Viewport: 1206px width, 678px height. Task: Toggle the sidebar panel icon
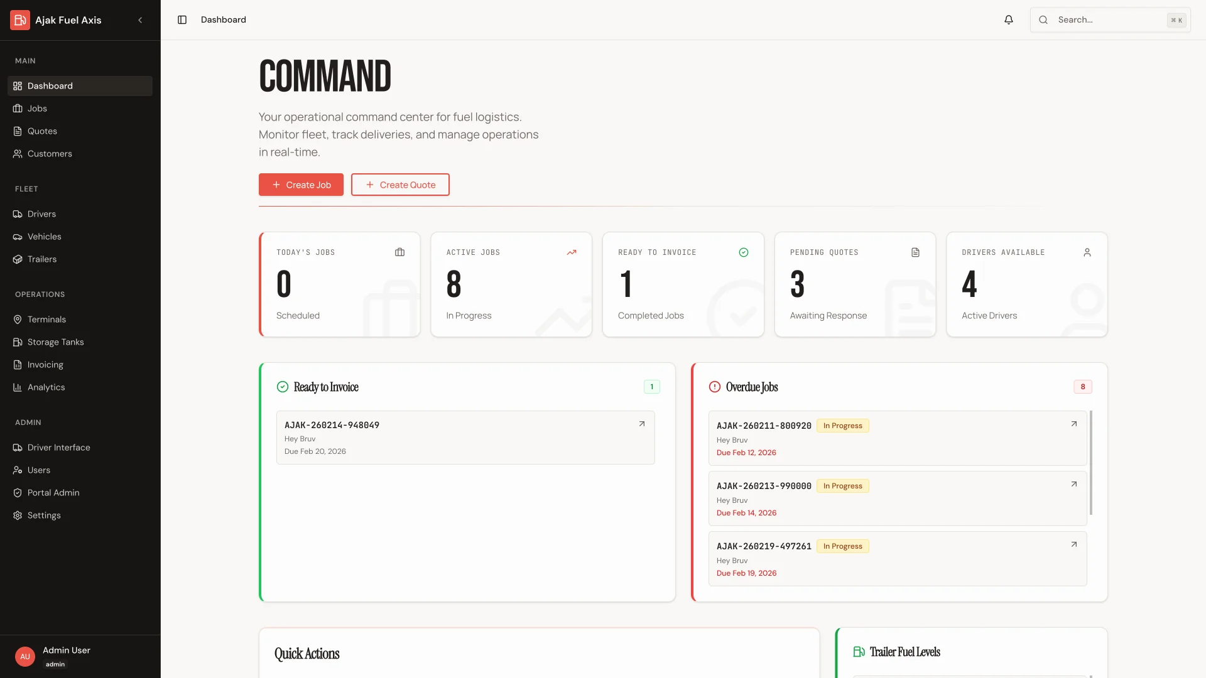point(182,20)
